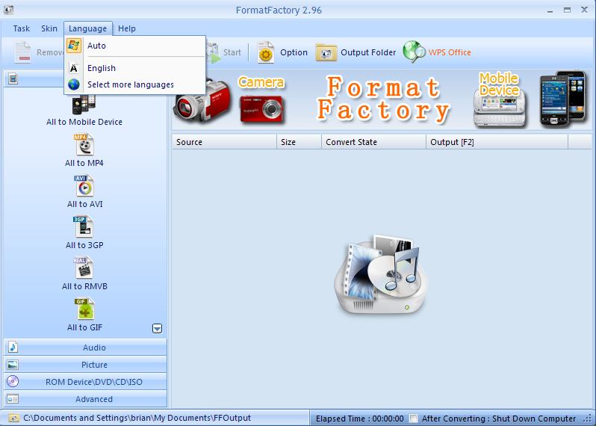
Task: Click Select more languages entry
Action: coord(135,84)
